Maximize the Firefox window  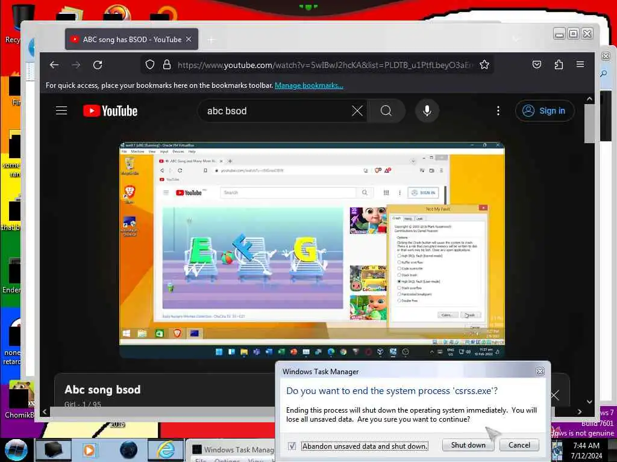pos(574,34)
